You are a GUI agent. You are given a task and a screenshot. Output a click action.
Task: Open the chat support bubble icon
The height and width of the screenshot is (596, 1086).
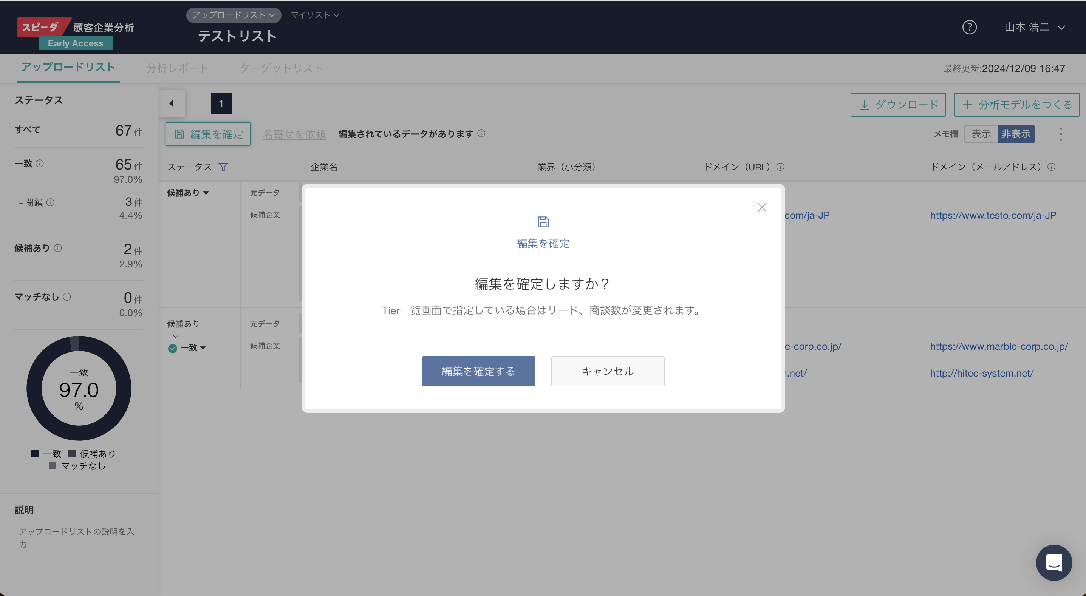(x=1054, y=562)
